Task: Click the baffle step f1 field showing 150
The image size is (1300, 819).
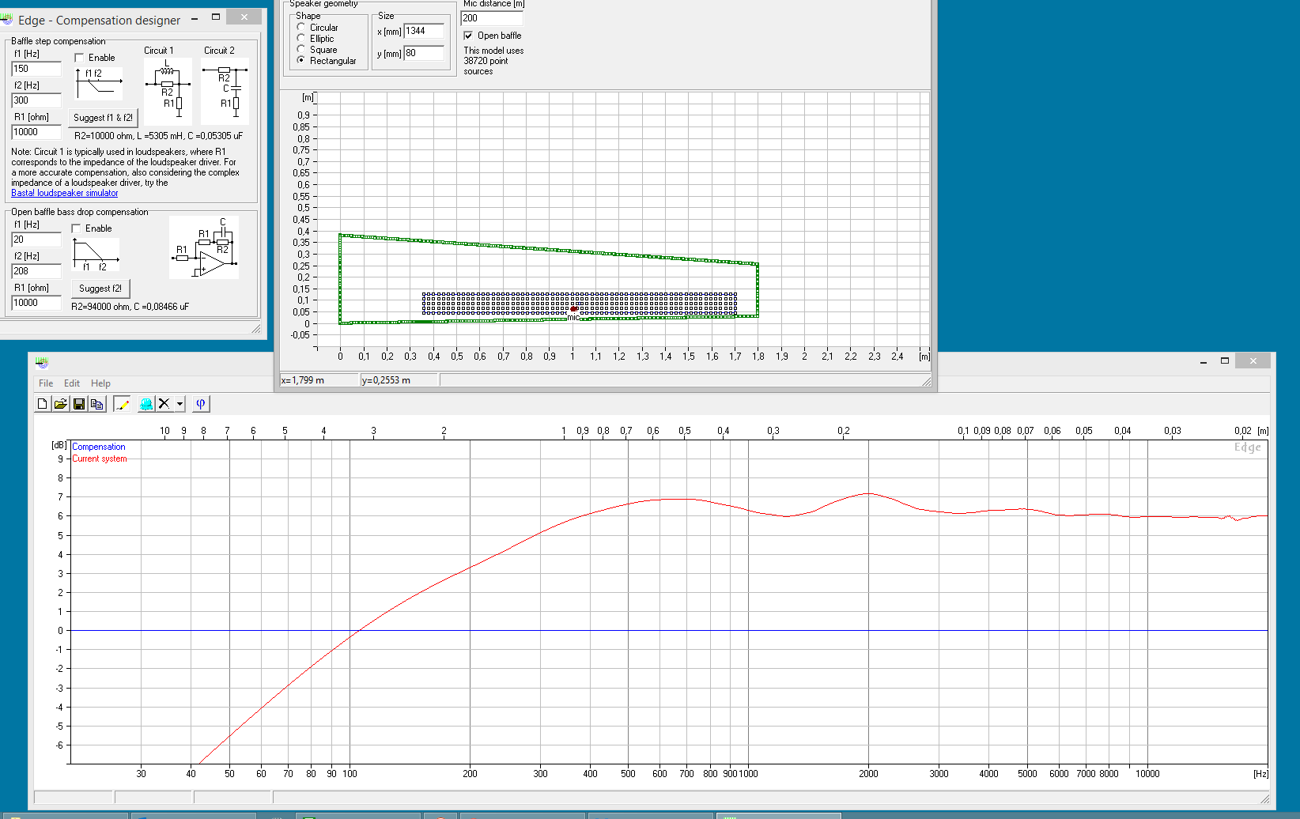Action: 36,69
